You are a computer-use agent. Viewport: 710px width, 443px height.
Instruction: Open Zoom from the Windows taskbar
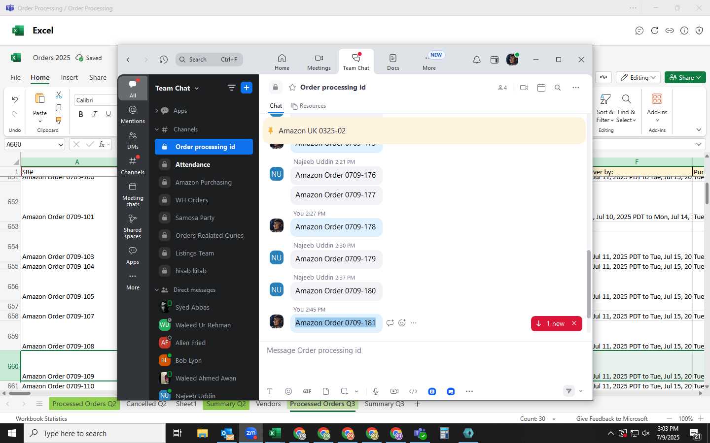tap(251, 433)
